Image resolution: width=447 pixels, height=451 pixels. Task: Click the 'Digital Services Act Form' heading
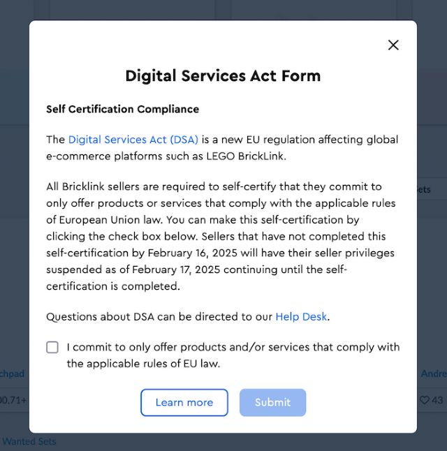coord(223,76)
